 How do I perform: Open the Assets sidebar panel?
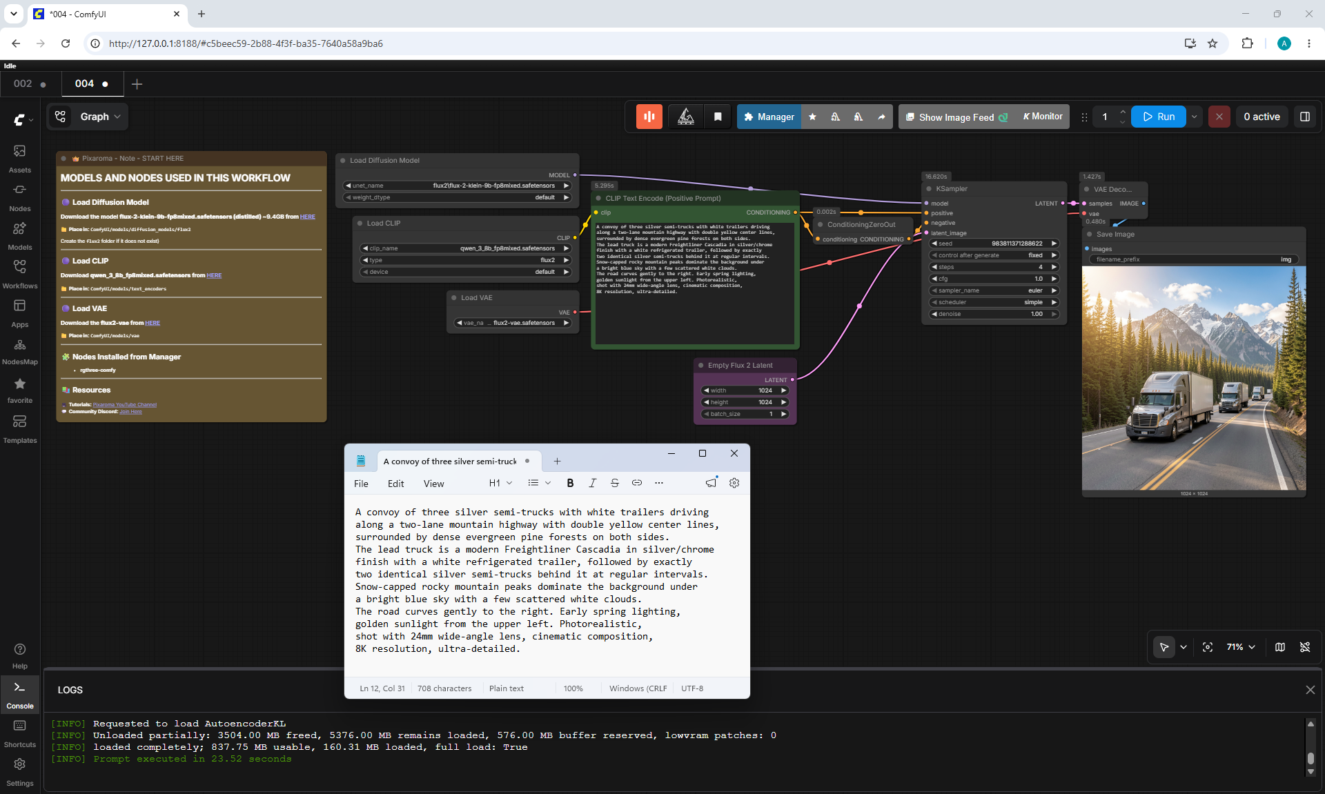20,158
